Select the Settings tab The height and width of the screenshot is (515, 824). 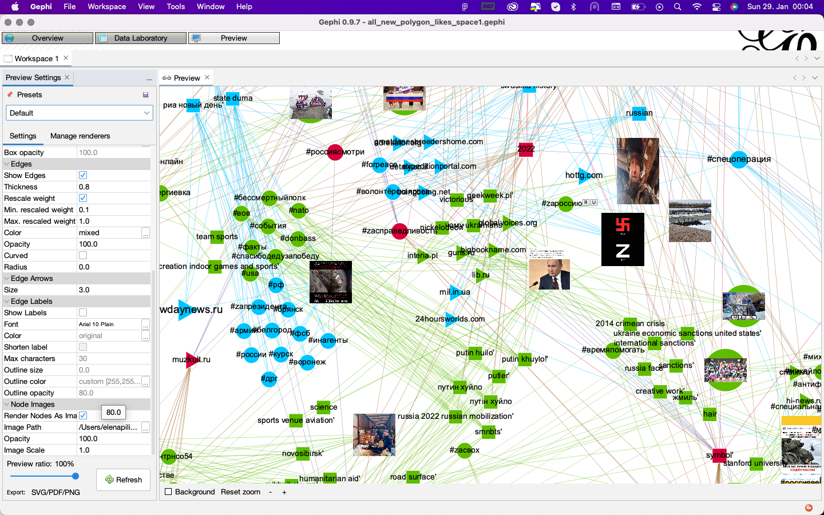(x=23, y=136)
